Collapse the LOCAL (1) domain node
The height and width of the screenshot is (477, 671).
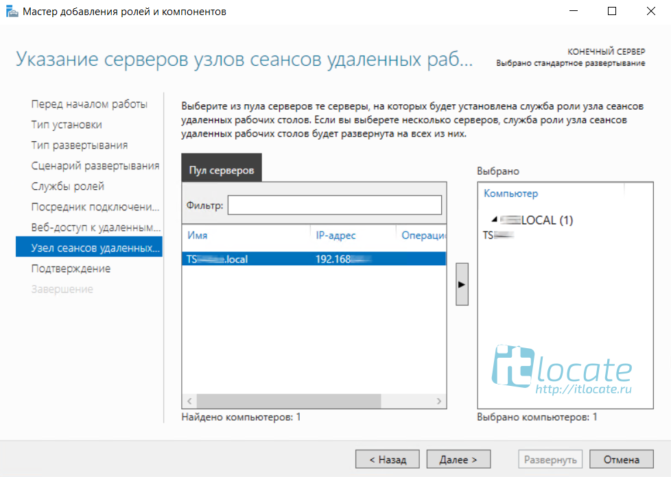[495, 220]
